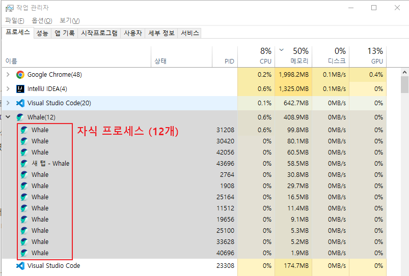Switch to the 성능 tab

click(x=42, y=33)
